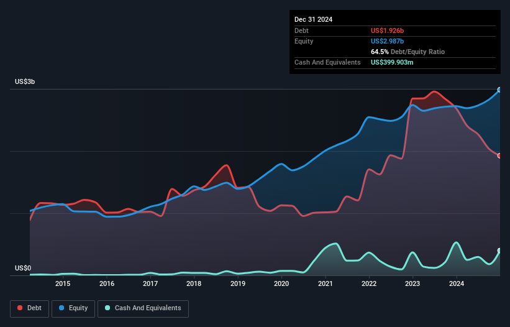Select the red Debt endpoint marker
The width and height of the screenshot is (510, 327).
point(499,156)
